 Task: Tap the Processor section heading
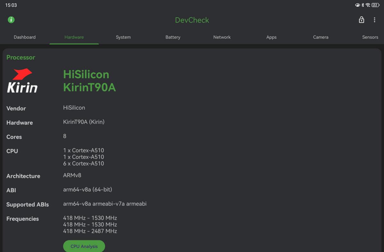pyautogui.click(x=21, y=57)
